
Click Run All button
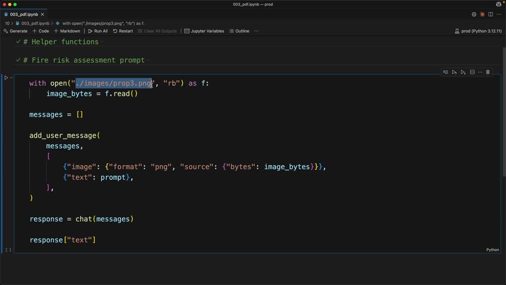click(x=98, y=31)
